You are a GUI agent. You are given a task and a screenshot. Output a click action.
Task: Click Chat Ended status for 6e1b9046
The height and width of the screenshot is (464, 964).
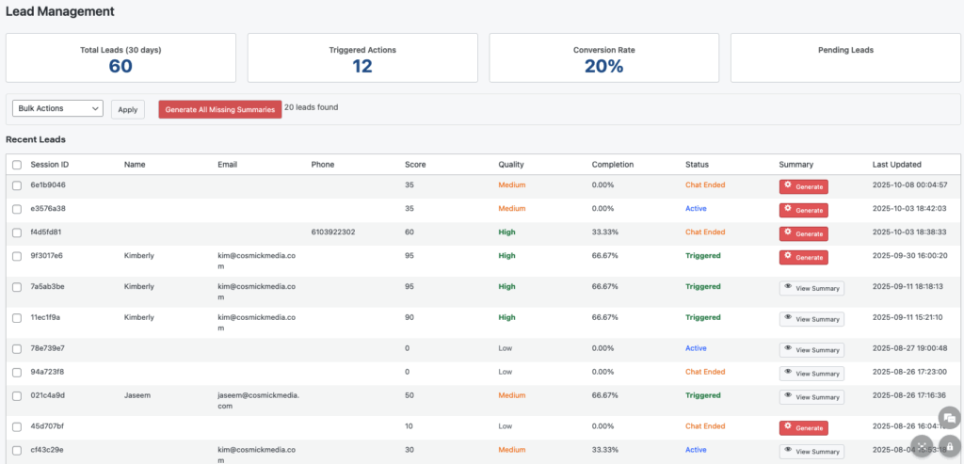(705, 185)
